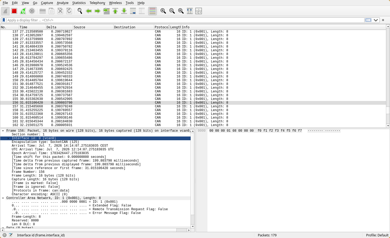Collapse Controller Area Network tree node
Viewport: 390px width, 238px height.
[3, 198]
